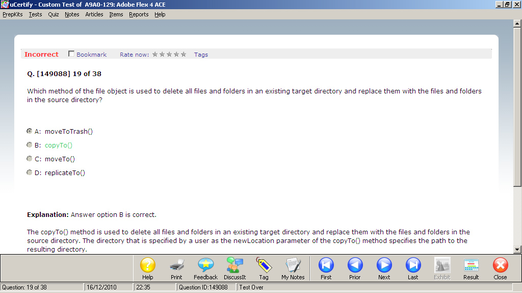
Task: Restore the uCertify window size
Action: tap(507, 4)
